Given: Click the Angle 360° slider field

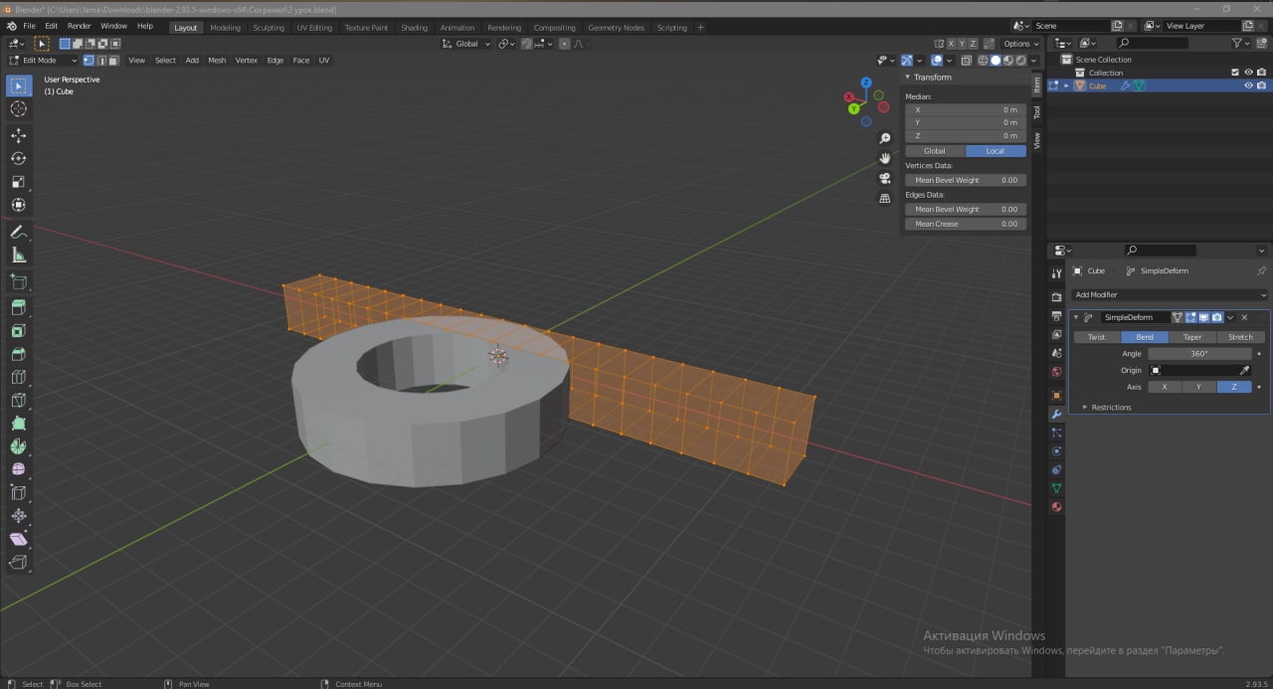Looking at the screenshot, I should pyautogui.click(x=1199, y=354).
